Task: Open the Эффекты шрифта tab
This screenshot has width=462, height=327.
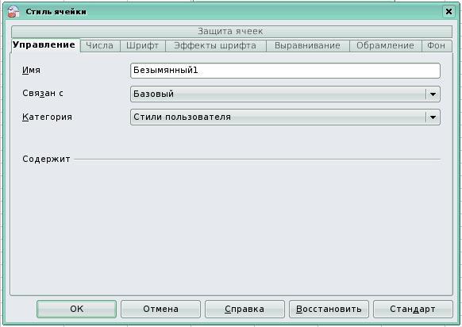Action: point(216,46)
